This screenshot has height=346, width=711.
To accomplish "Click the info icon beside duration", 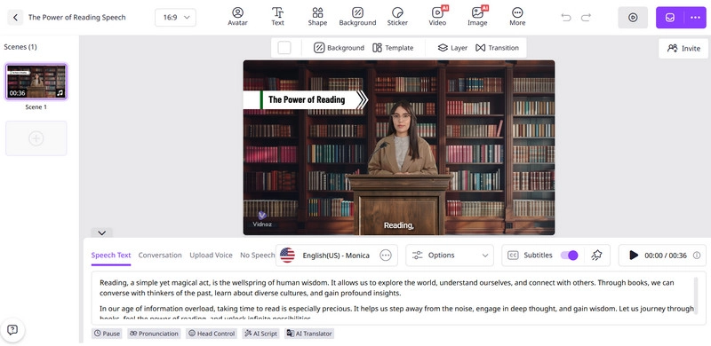I will [697, 256].
